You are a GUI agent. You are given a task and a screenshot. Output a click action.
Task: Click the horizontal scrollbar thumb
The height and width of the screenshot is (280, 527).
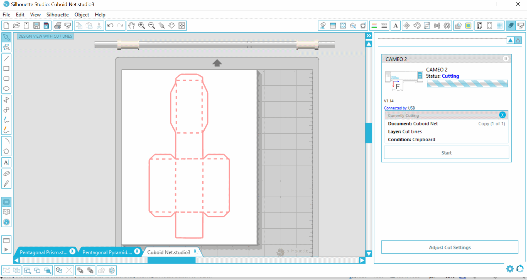pyautogui.click(x=171, y=261)
